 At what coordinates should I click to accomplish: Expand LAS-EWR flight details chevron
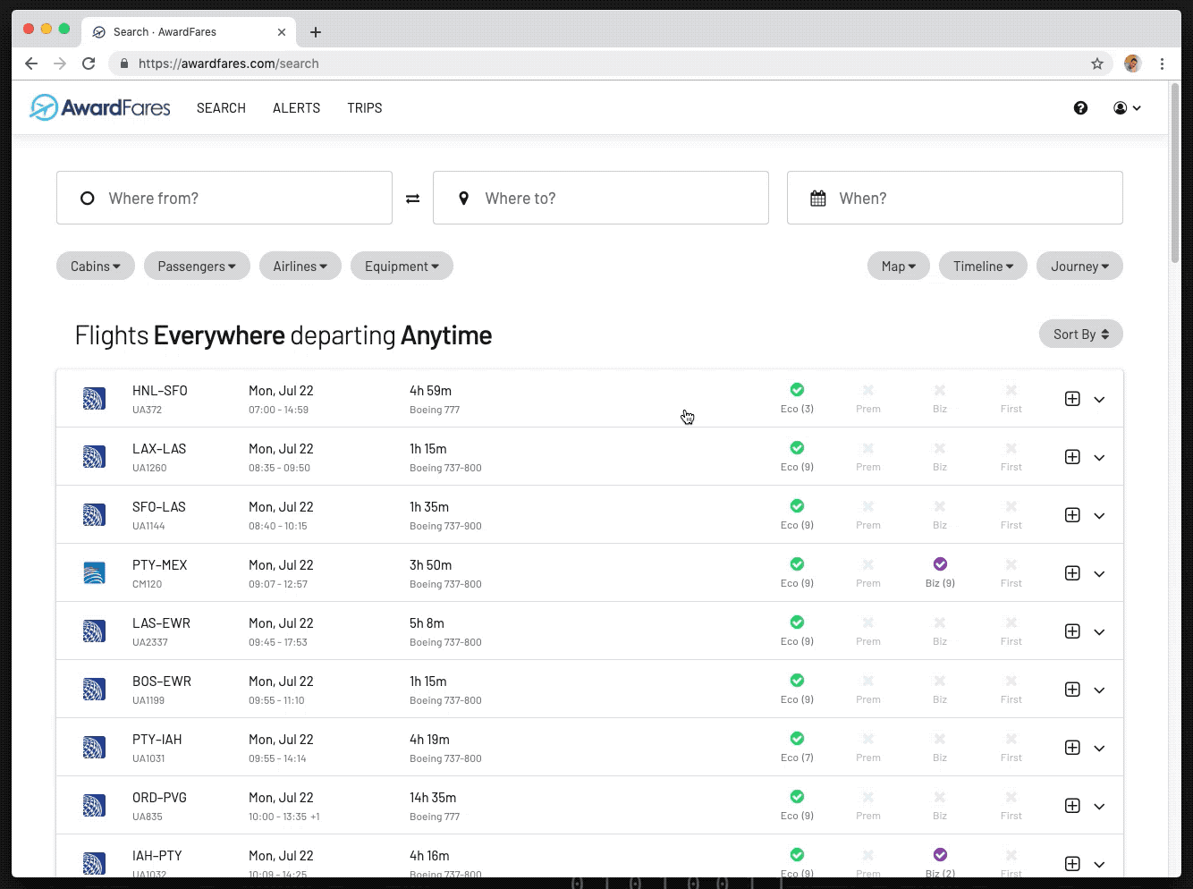click(1099, 632)
